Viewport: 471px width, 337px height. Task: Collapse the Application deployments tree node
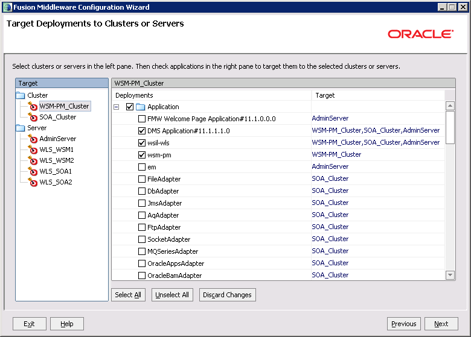[x=116, y=107]
